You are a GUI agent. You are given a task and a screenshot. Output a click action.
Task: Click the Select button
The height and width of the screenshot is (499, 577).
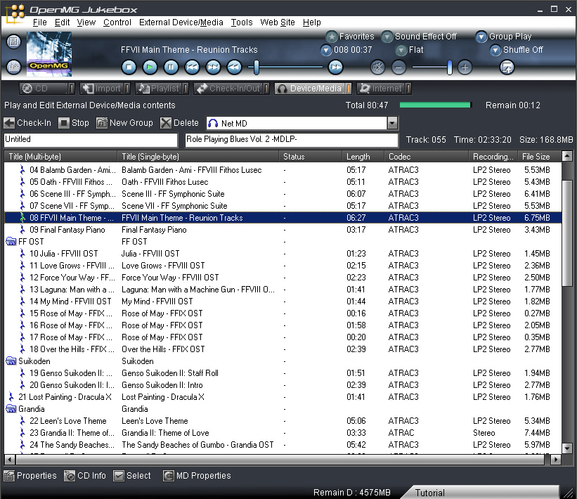tap(132, 476)
